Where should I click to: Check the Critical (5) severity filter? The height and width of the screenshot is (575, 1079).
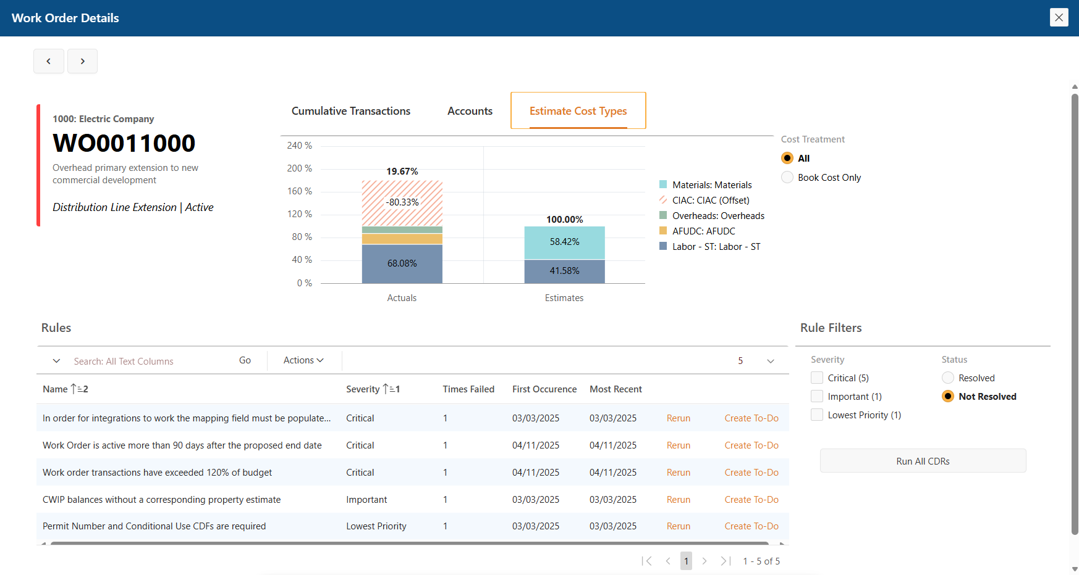click(817, 378)
